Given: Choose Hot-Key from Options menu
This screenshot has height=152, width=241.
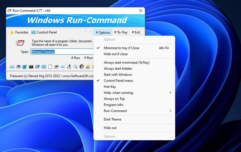Looking at the screenshot, I should (134, 87).
